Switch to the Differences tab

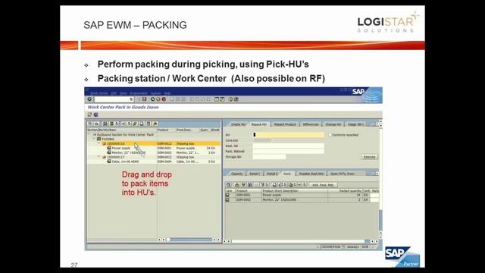click(x=311, y=124)
